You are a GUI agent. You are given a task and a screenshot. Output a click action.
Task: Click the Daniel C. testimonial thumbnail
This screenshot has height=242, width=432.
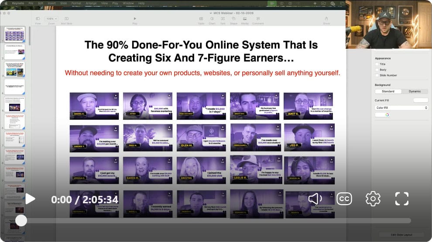pos(94,106)
